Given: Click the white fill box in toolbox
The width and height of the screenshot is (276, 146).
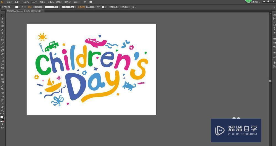Looking at the screenshot, I should [x=2, y=117].
